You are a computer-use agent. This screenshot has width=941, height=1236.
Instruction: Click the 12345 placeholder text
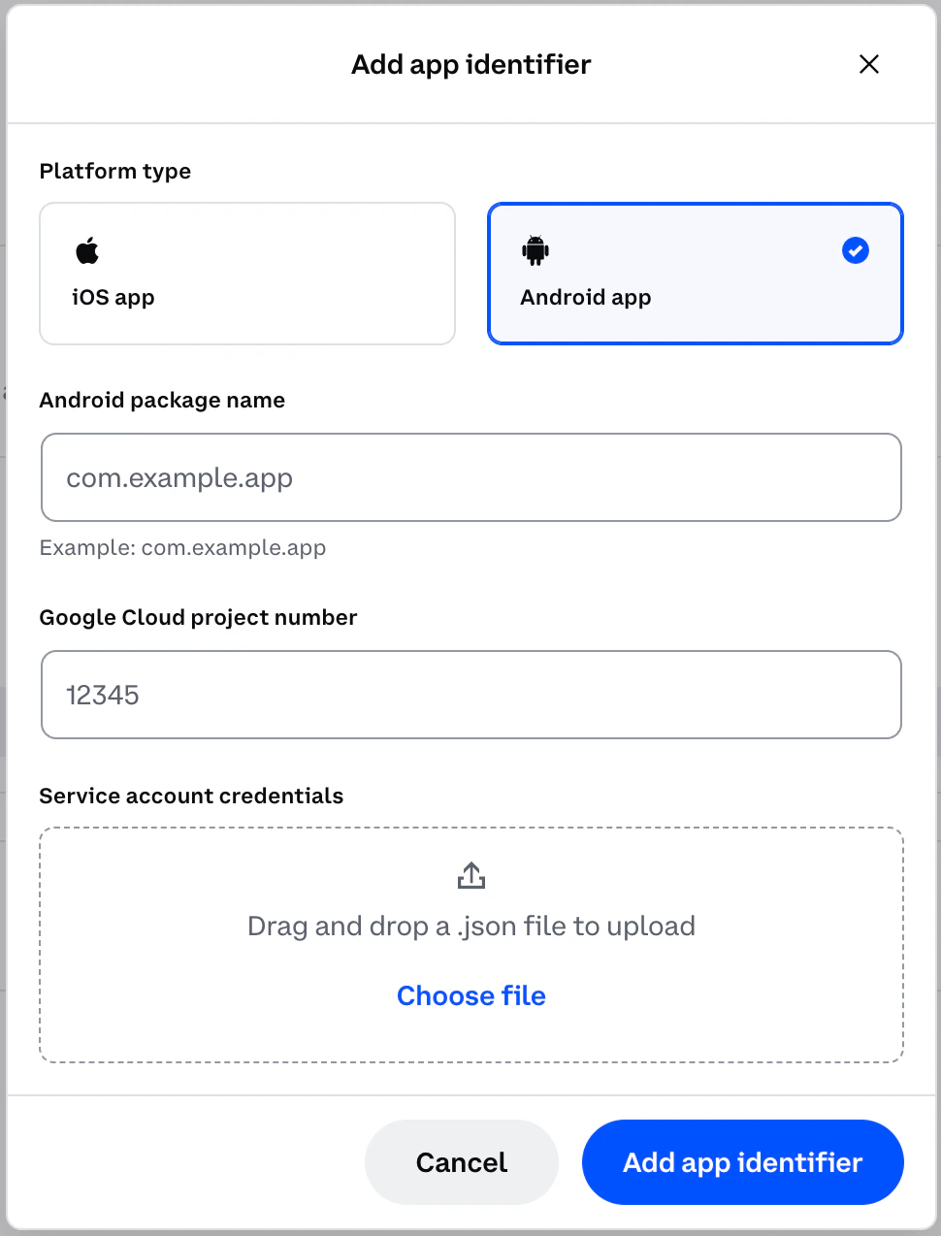[102, 695]
